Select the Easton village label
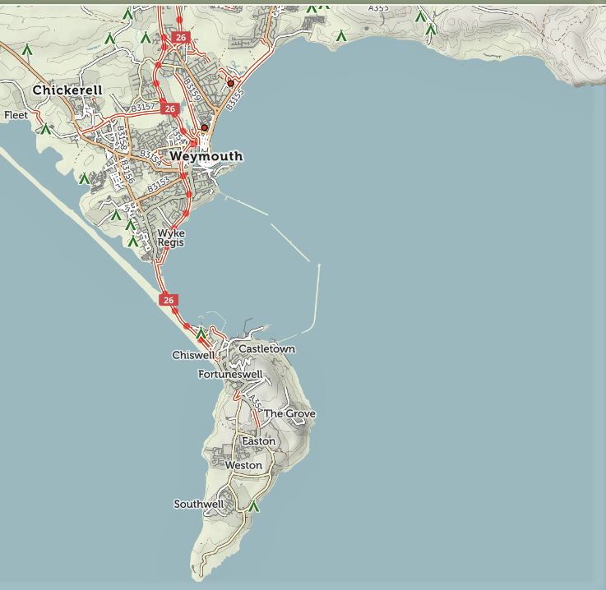The height and width of the screenshot is (590, 606). [x=258, y=441]
